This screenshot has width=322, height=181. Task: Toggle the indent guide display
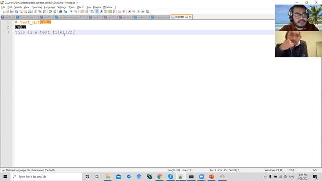tap(101, 11)
